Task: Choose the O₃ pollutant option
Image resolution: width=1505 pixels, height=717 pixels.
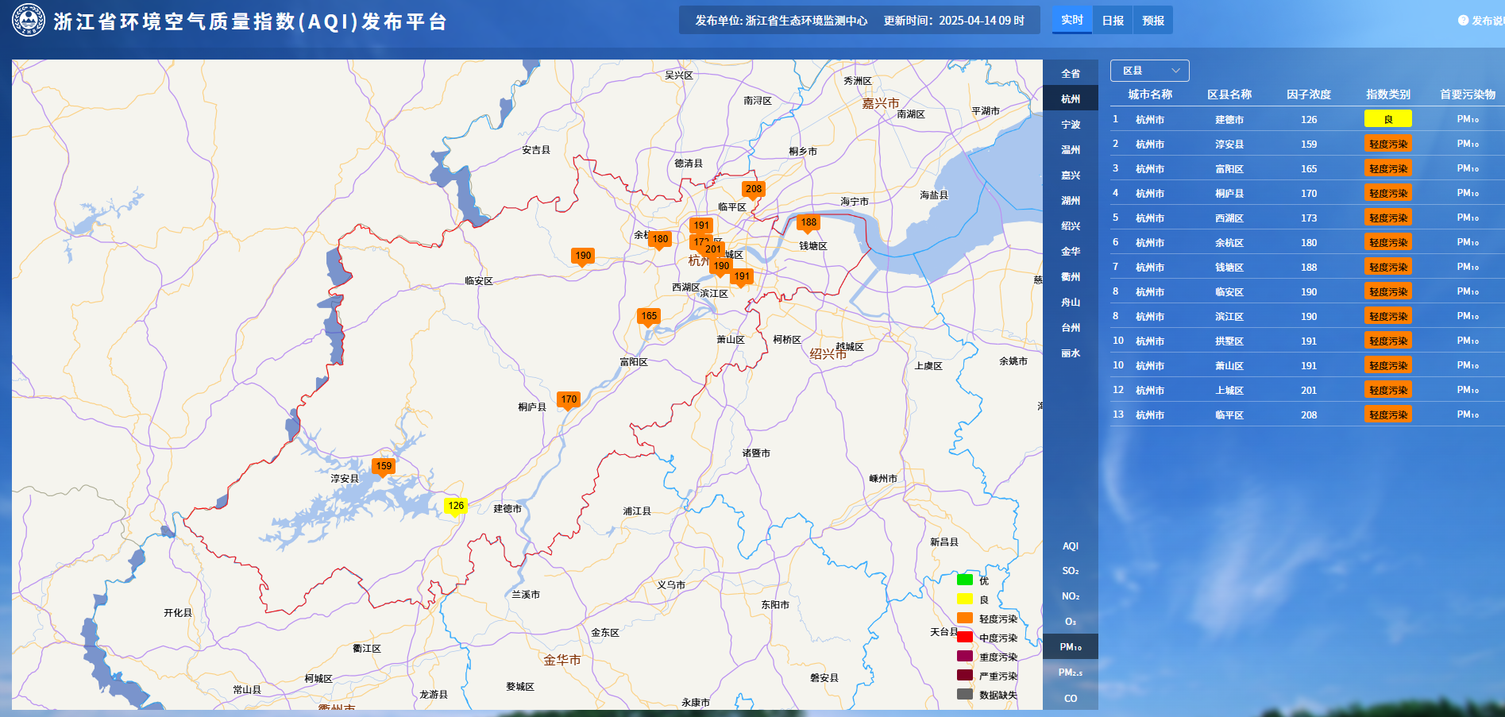Action: 1071,622
